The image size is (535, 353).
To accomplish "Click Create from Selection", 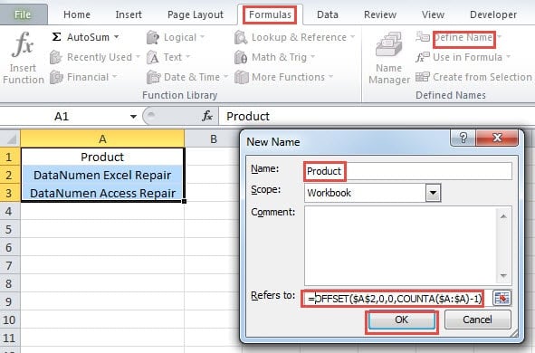I will coord(473,77).
